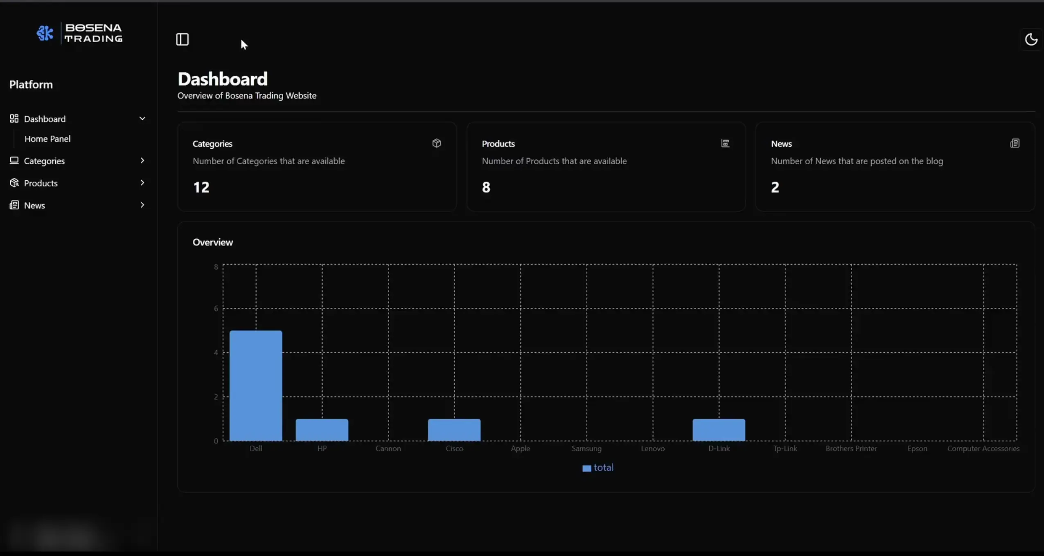Expand the News sidebar chevron
Screen dimensions: 1044x556
142,205
